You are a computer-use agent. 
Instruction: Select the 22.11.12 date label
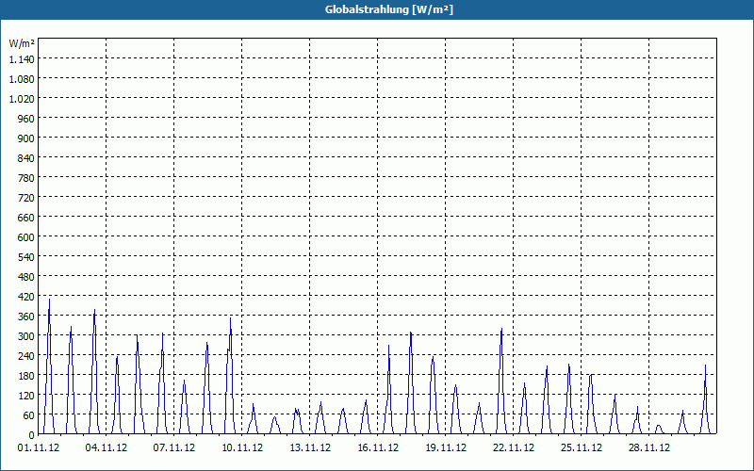513,448
